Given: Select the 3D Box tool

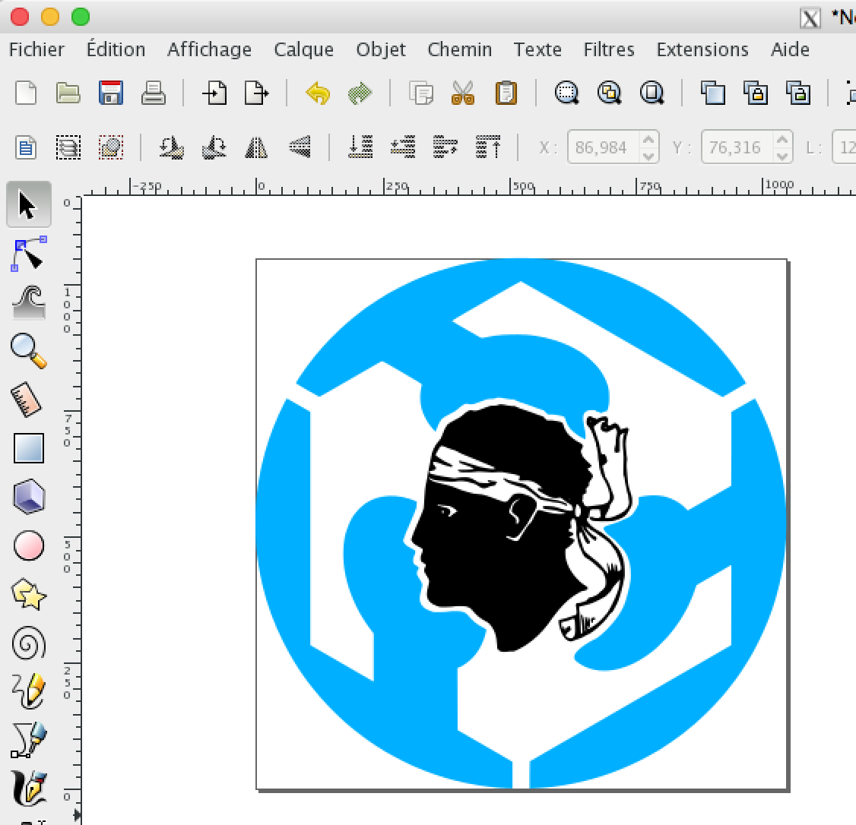Looking at the screenshot, I should click(28, 497).
